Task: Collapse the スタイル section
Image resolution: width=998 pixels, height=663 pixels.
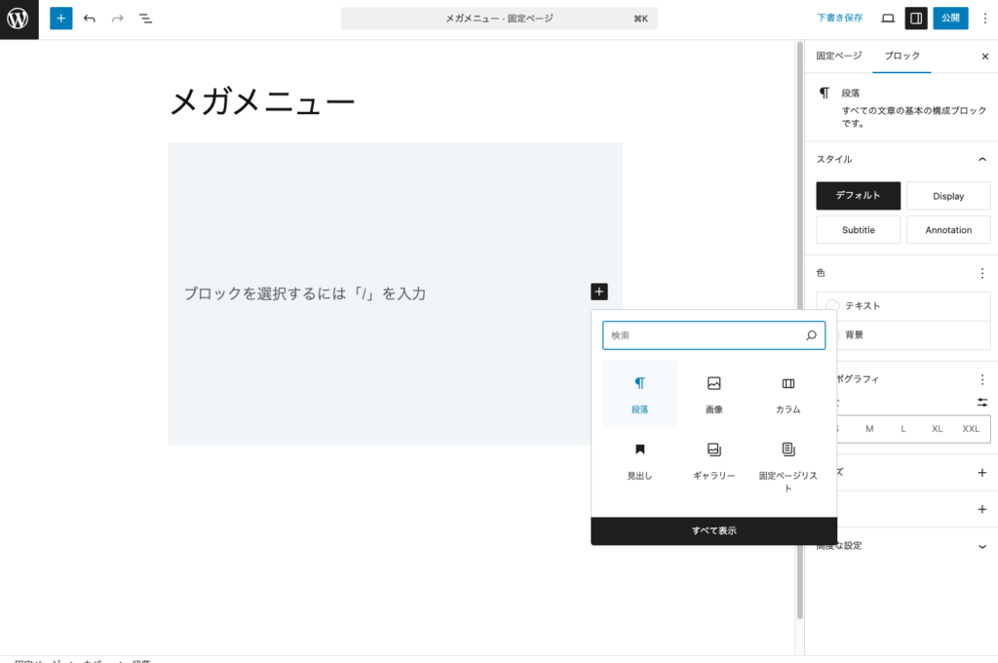Action: [x=983, y=158]
